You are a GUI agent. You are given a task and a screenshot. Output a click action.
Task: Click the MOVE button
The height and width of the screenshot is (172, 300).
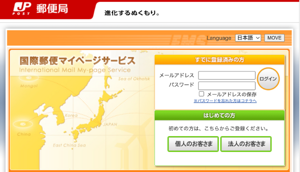274,38
